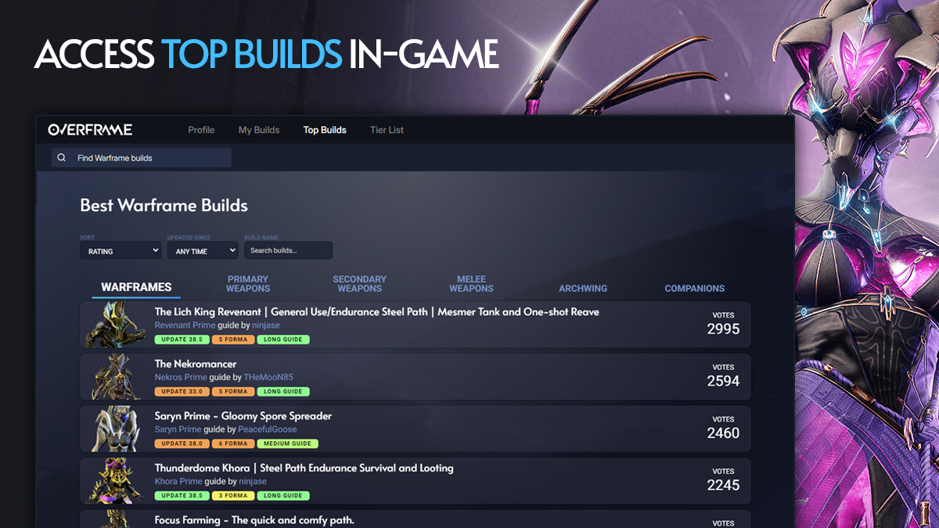Open Saryn Prime - Gloomy Spore Spreader build

coord(243,416)
